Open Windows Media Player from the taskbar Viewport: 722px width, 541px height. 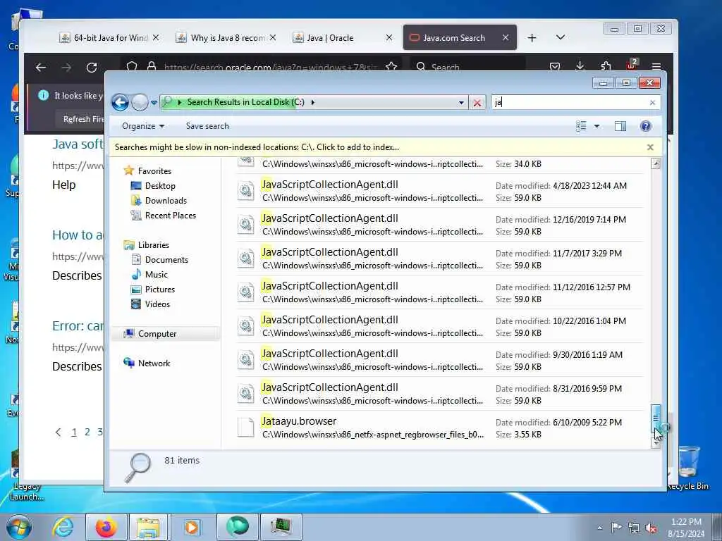pos(192,527)
